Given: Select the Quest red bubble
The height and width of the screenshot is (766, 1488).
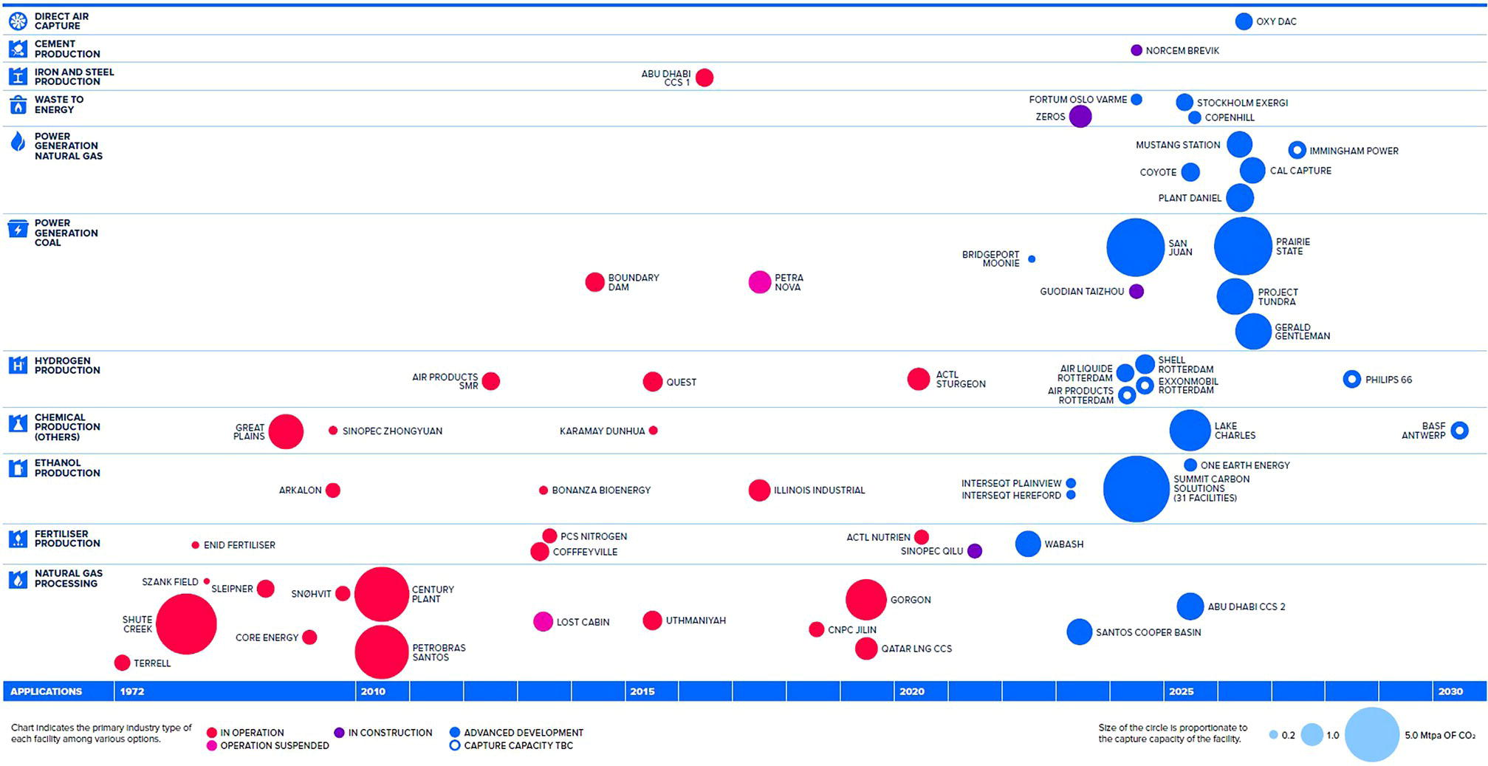Looking at the screenshot, I should (x=653, y=382).
